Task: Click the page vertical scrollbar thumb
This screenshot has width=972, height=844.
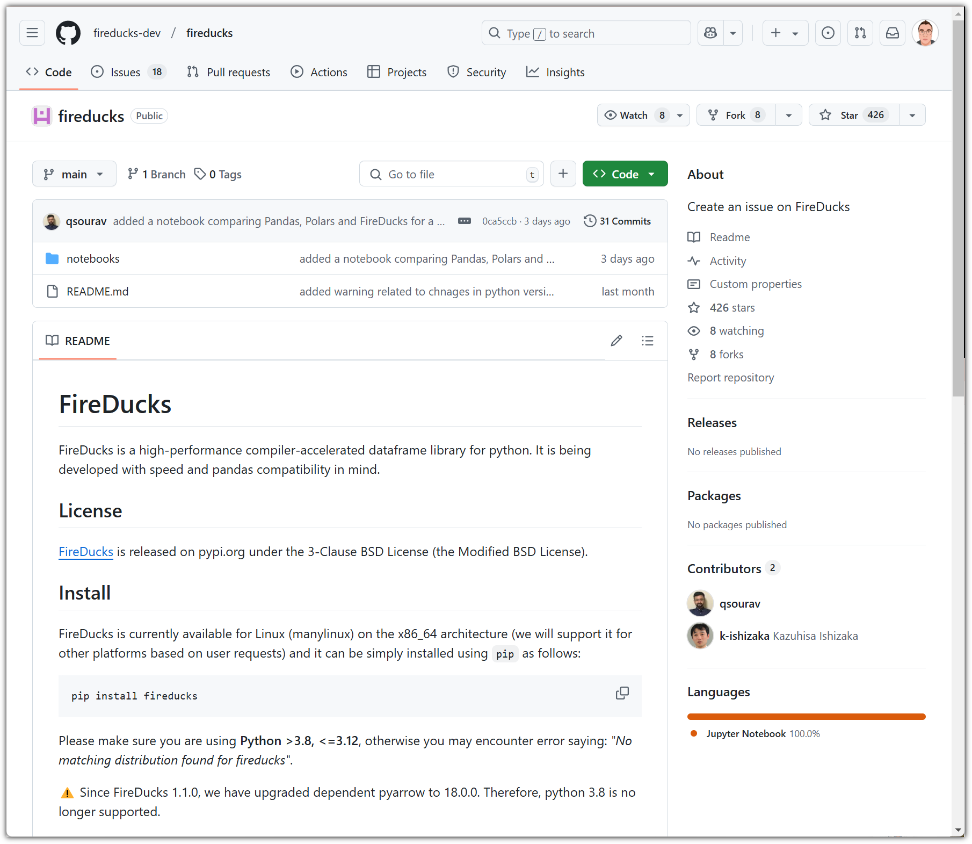Action: pos(958,208)
